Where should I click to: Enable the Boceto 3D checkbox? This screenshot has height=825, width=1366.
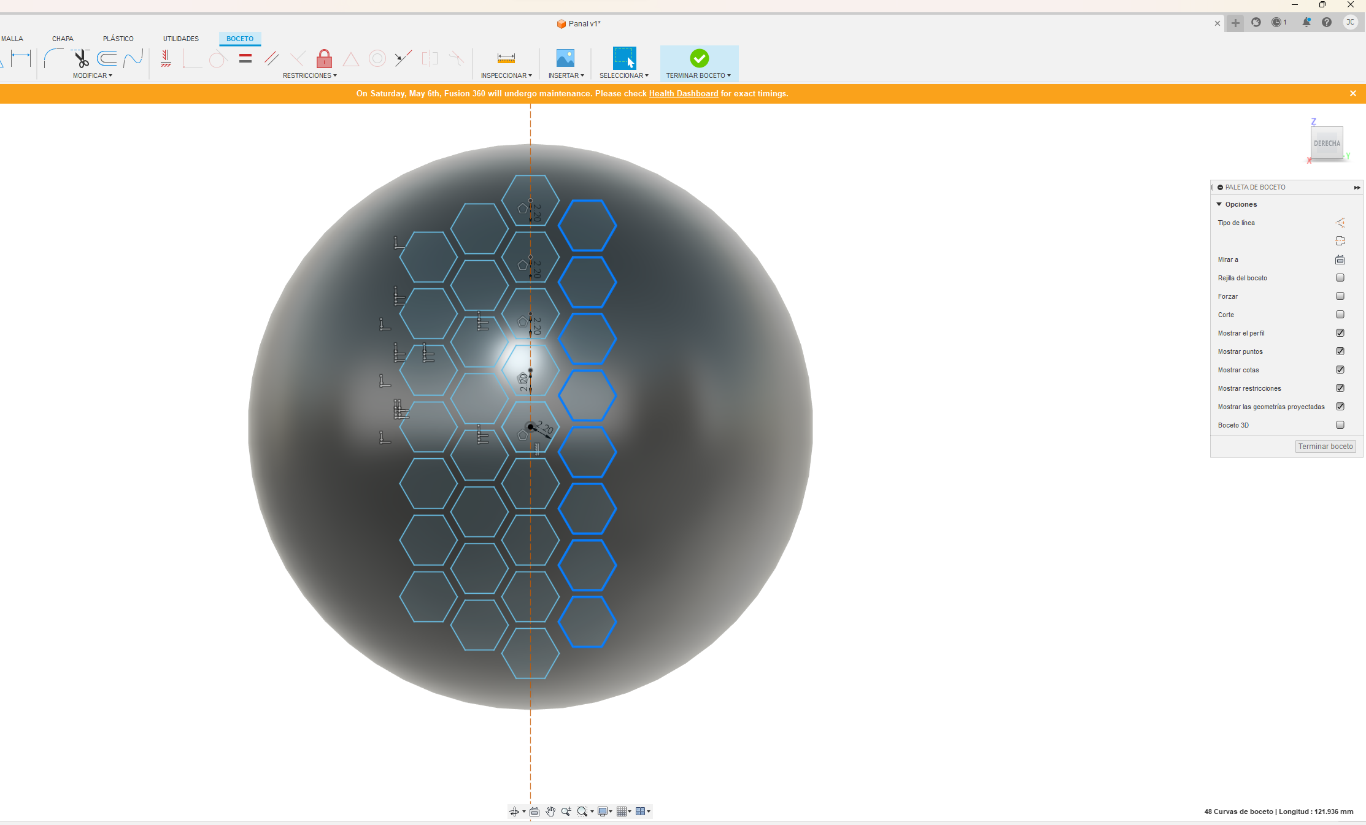point(1340,425)
